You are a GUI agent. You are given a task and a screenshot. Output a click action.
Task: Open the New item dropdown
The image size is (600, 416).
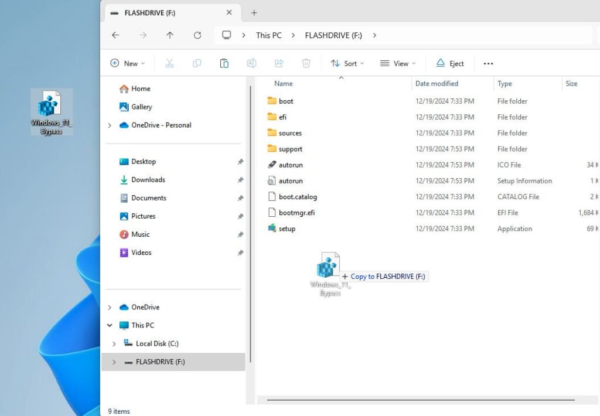(127, 63)
